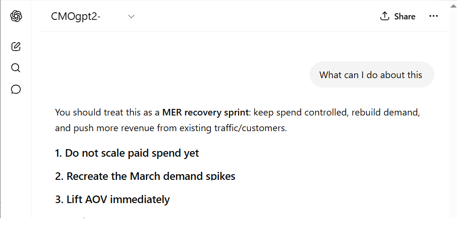Click heading "3. Lift AOV immediately"
This screenshot has height=240, width=458.
(112, 199)
